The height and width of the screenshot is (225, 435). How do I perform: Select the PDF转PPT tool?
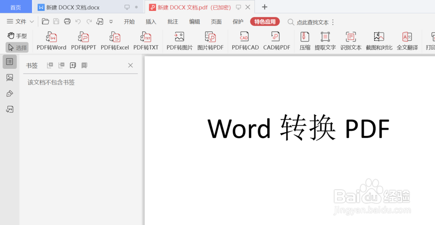(84, 41)
